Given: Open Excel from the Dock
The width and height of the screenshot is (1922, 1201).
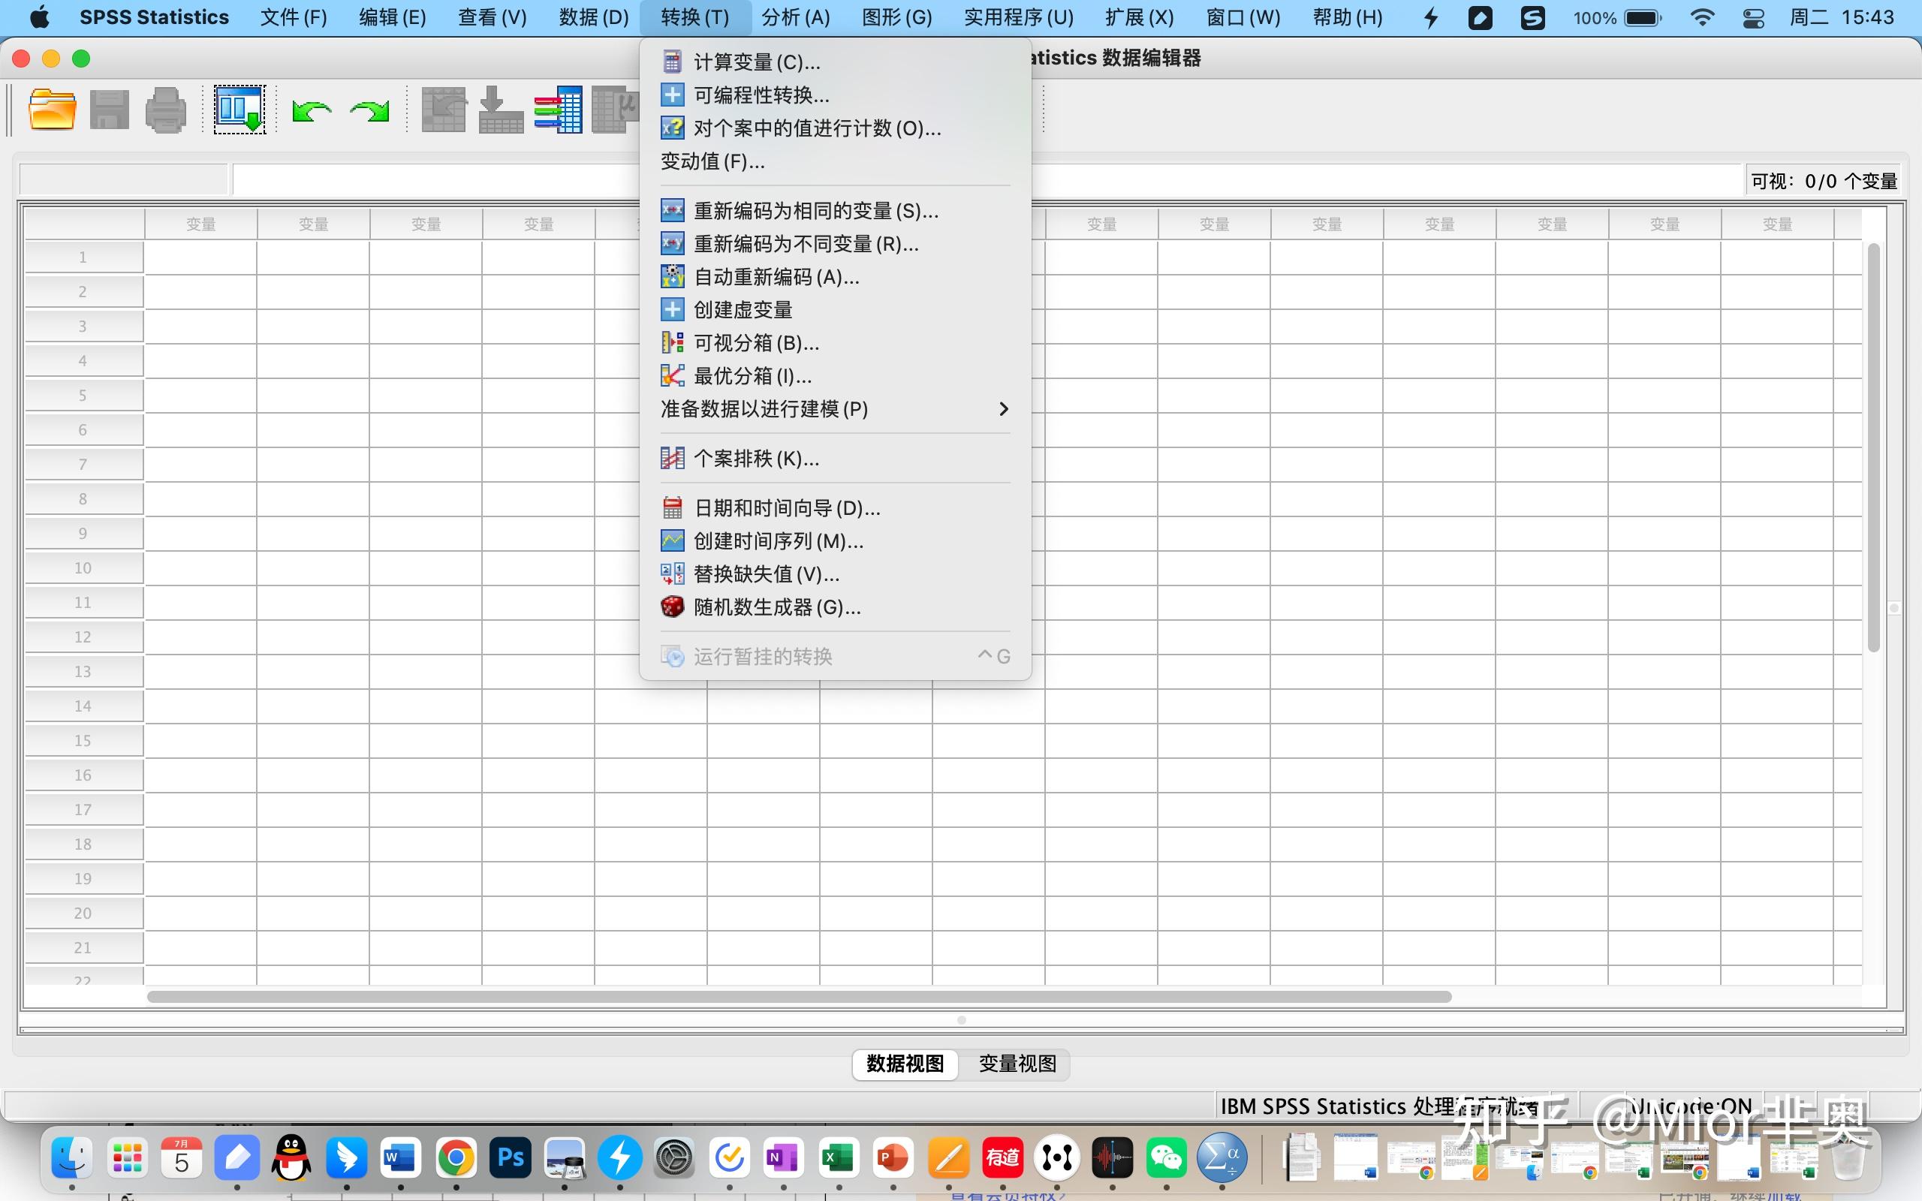Looking at the screenshot, I should click(x=839, y=1158).
